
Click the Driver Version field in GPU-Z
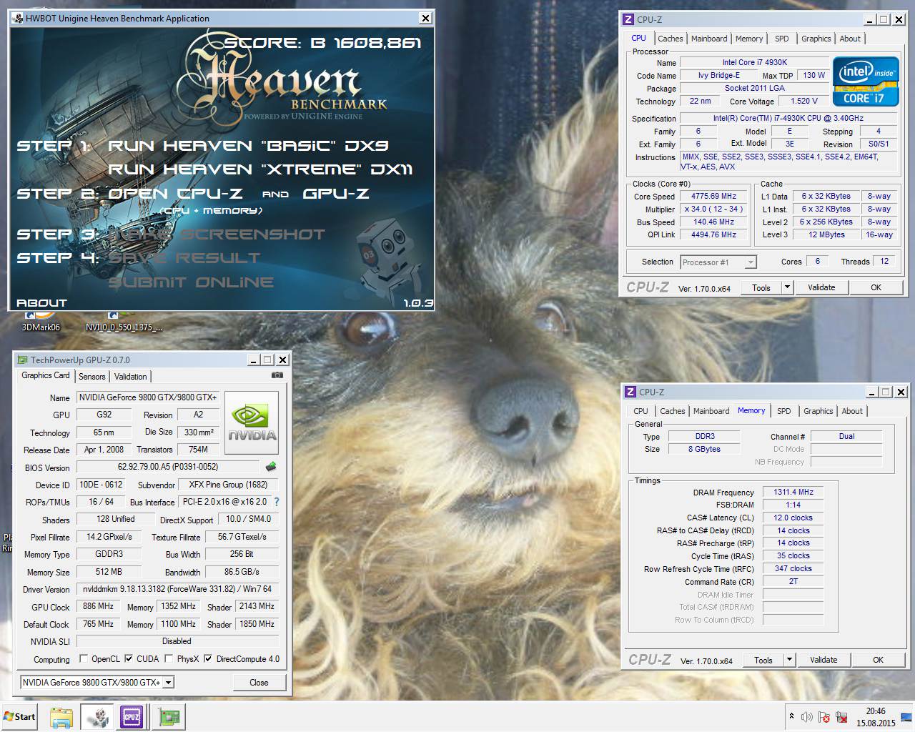click(x=177, y=589)
